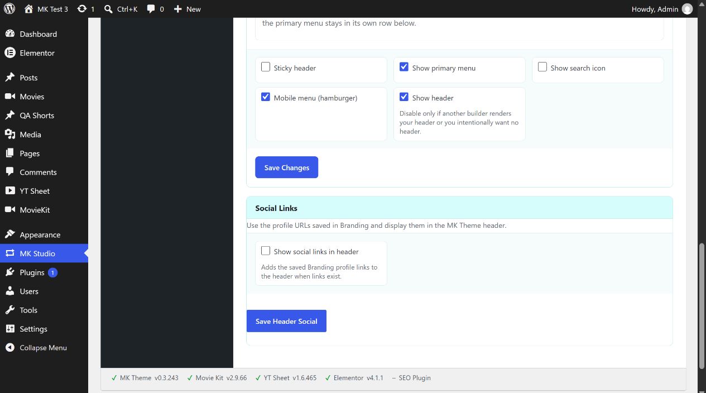Click the comments bubble icon in admin bar
Viewport: 706px width, 393px height.
tap(151, 9)
